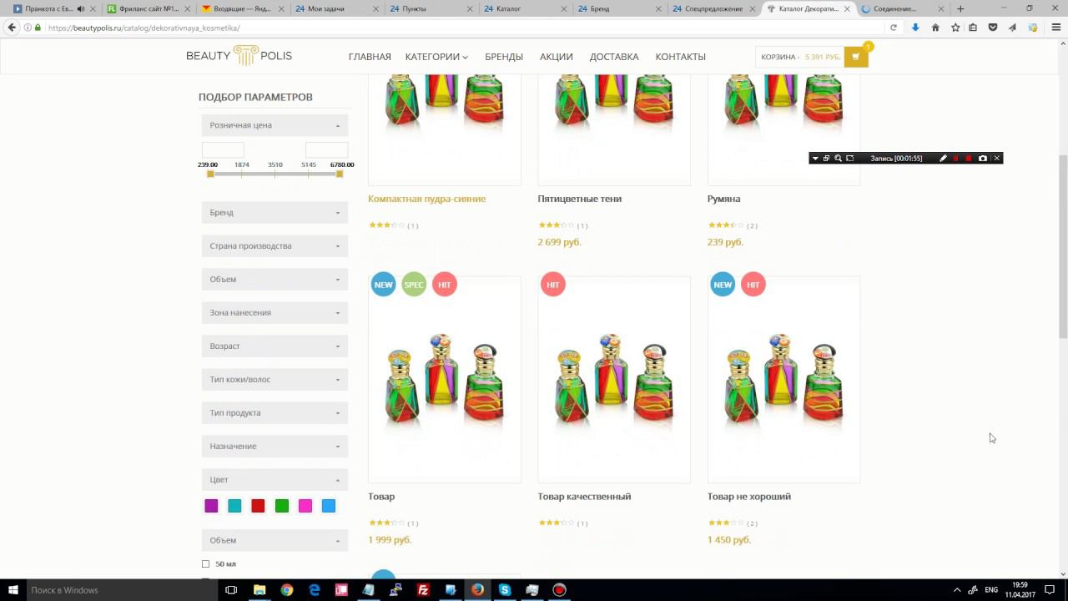This screenshot has width=1068, height=601.
Task: Expand the Тип продукта filter
Action: [x=275, y=413]
